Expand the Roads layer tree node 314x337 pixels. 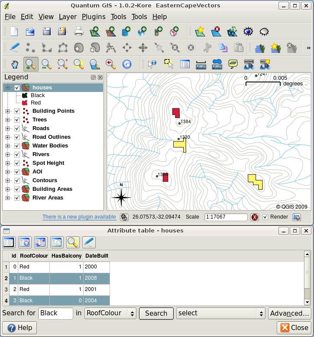7,128
